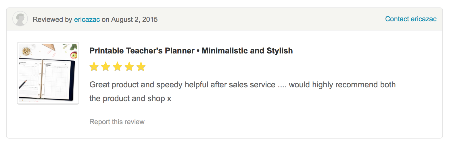Click the August 2, 2015 review date
This screenshot has height=146, width=449.
tap(134, 20)
